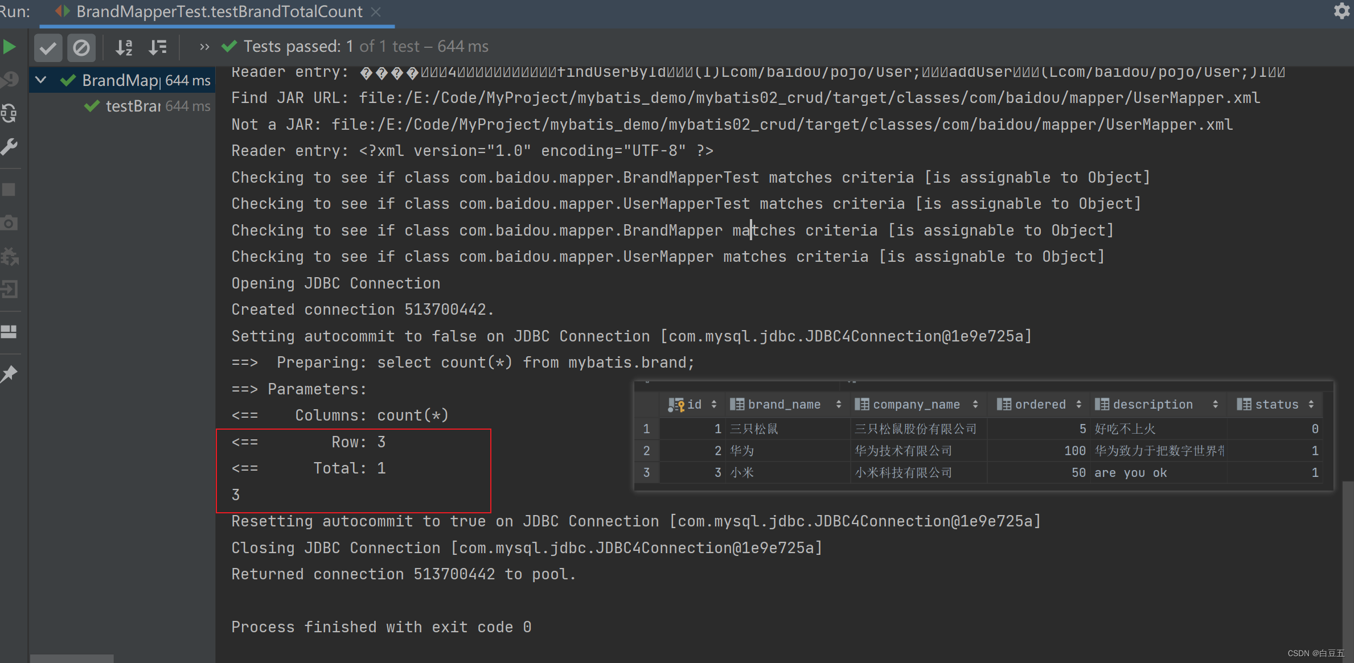Toggle auto-test rerun icon
The height and width of the screenshot is (663, 1354).
coord(9,113)
